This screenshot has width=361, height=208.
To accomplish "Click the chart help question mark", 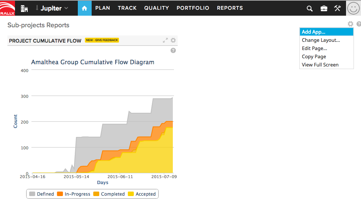I will (x=173, y=50).
